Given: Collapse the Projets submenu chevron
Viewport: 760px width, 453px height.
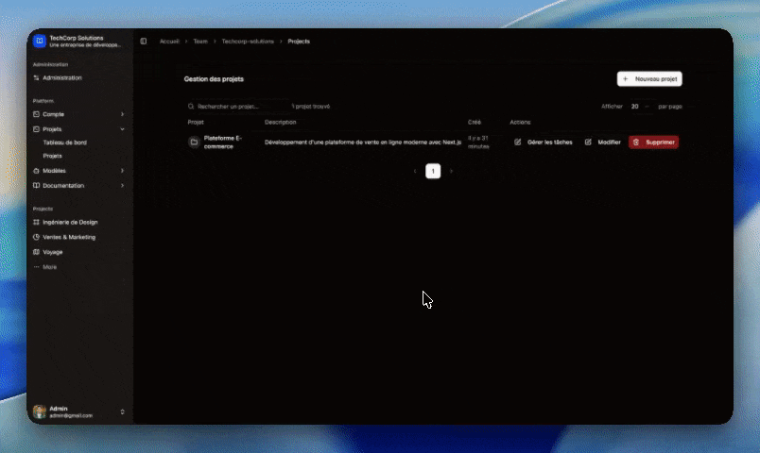Looking at the screenshot, I should [x=122, y=129].
